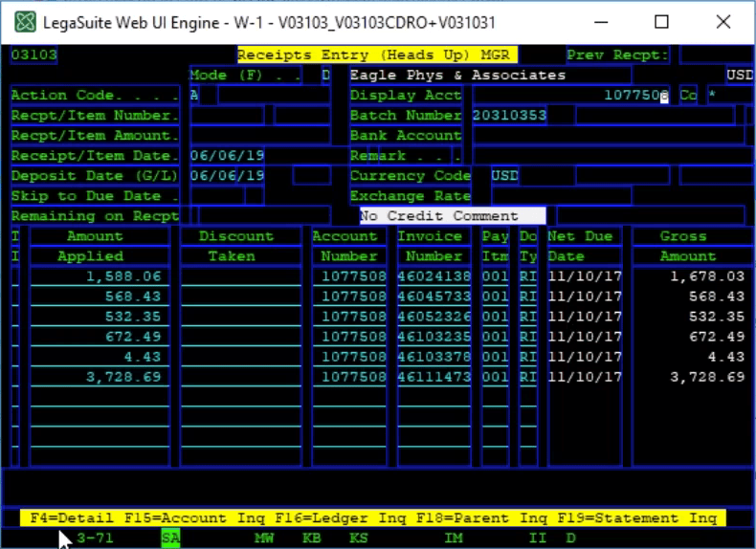Click the Remark input field
The height and width of the screenshot is (549, 756).
point(613,156)
